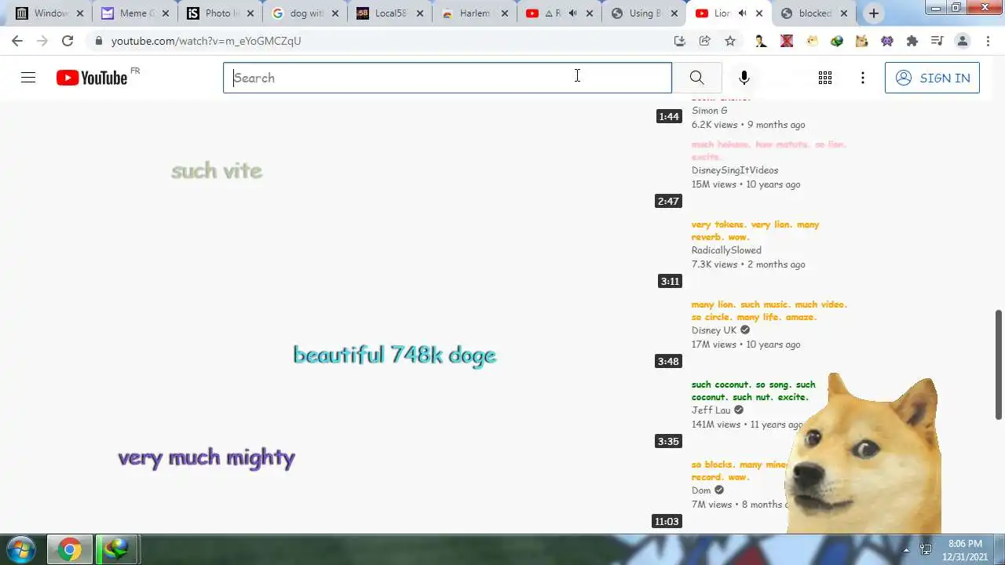Click the Chrome taskbar icon
This screenshot has width=1005, height=565.
tap(69, 550)
